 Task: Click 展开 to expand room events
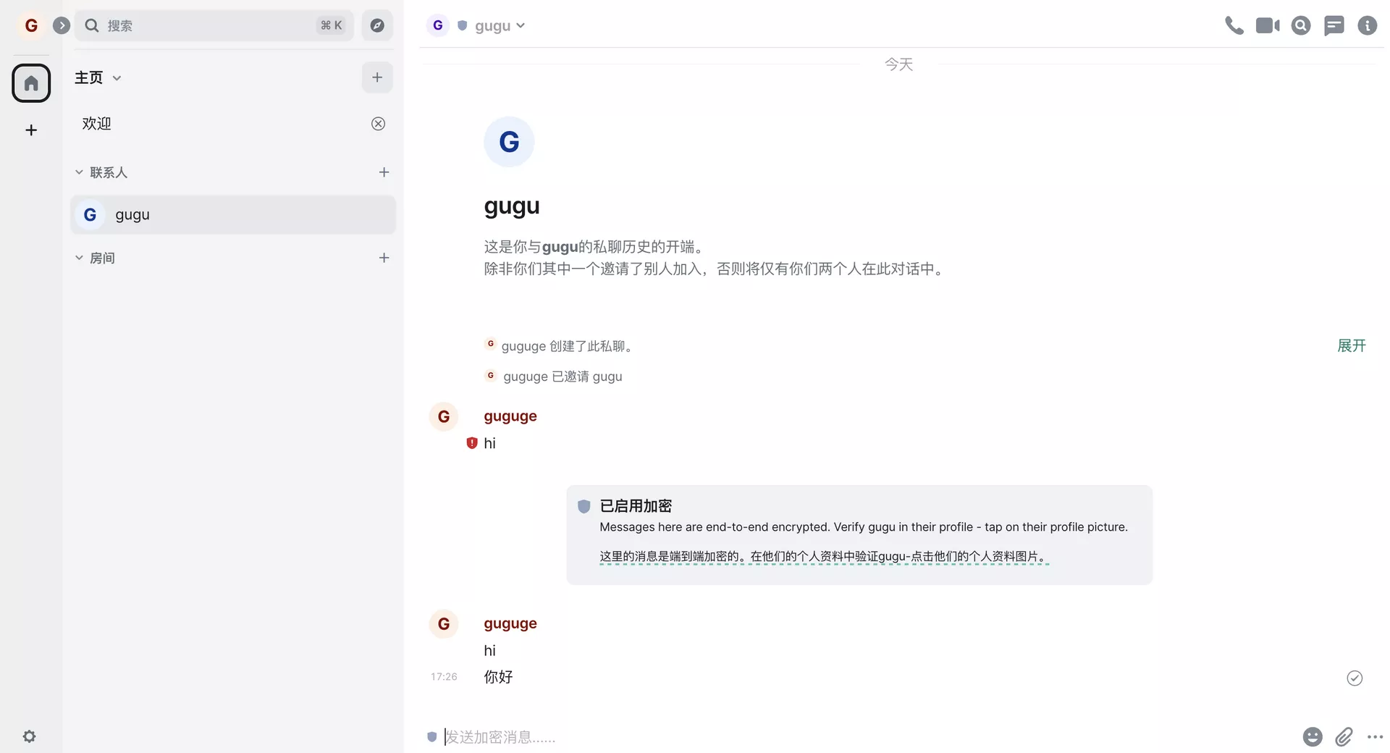point(1351,346)
